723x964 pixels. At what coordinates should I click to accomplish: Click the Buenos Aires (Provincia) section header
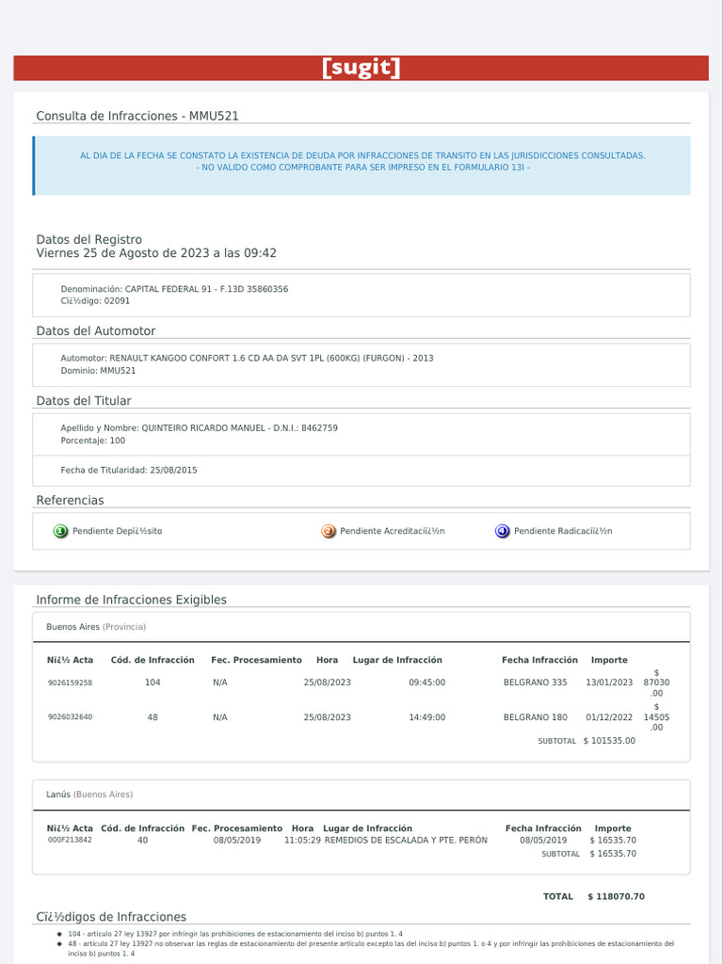tap(96, 627)
